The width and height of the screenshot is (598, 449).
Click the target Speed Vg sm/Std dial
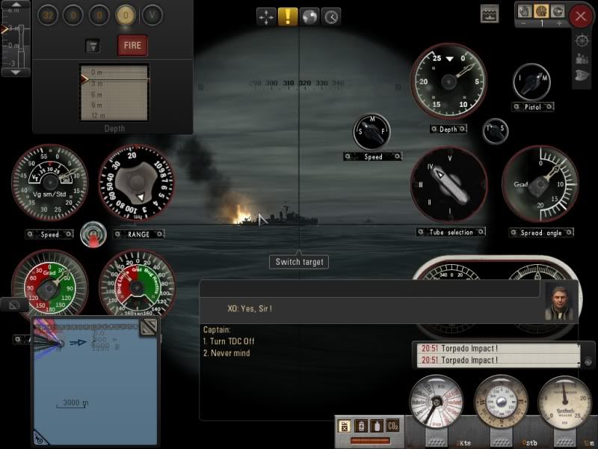(x=49, y=183)
